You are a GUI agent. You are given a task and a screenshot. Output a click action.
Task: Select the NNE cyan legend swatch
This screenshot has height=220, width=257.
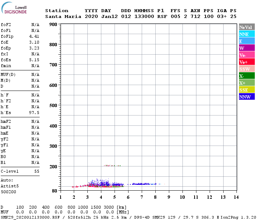point(247,34)
